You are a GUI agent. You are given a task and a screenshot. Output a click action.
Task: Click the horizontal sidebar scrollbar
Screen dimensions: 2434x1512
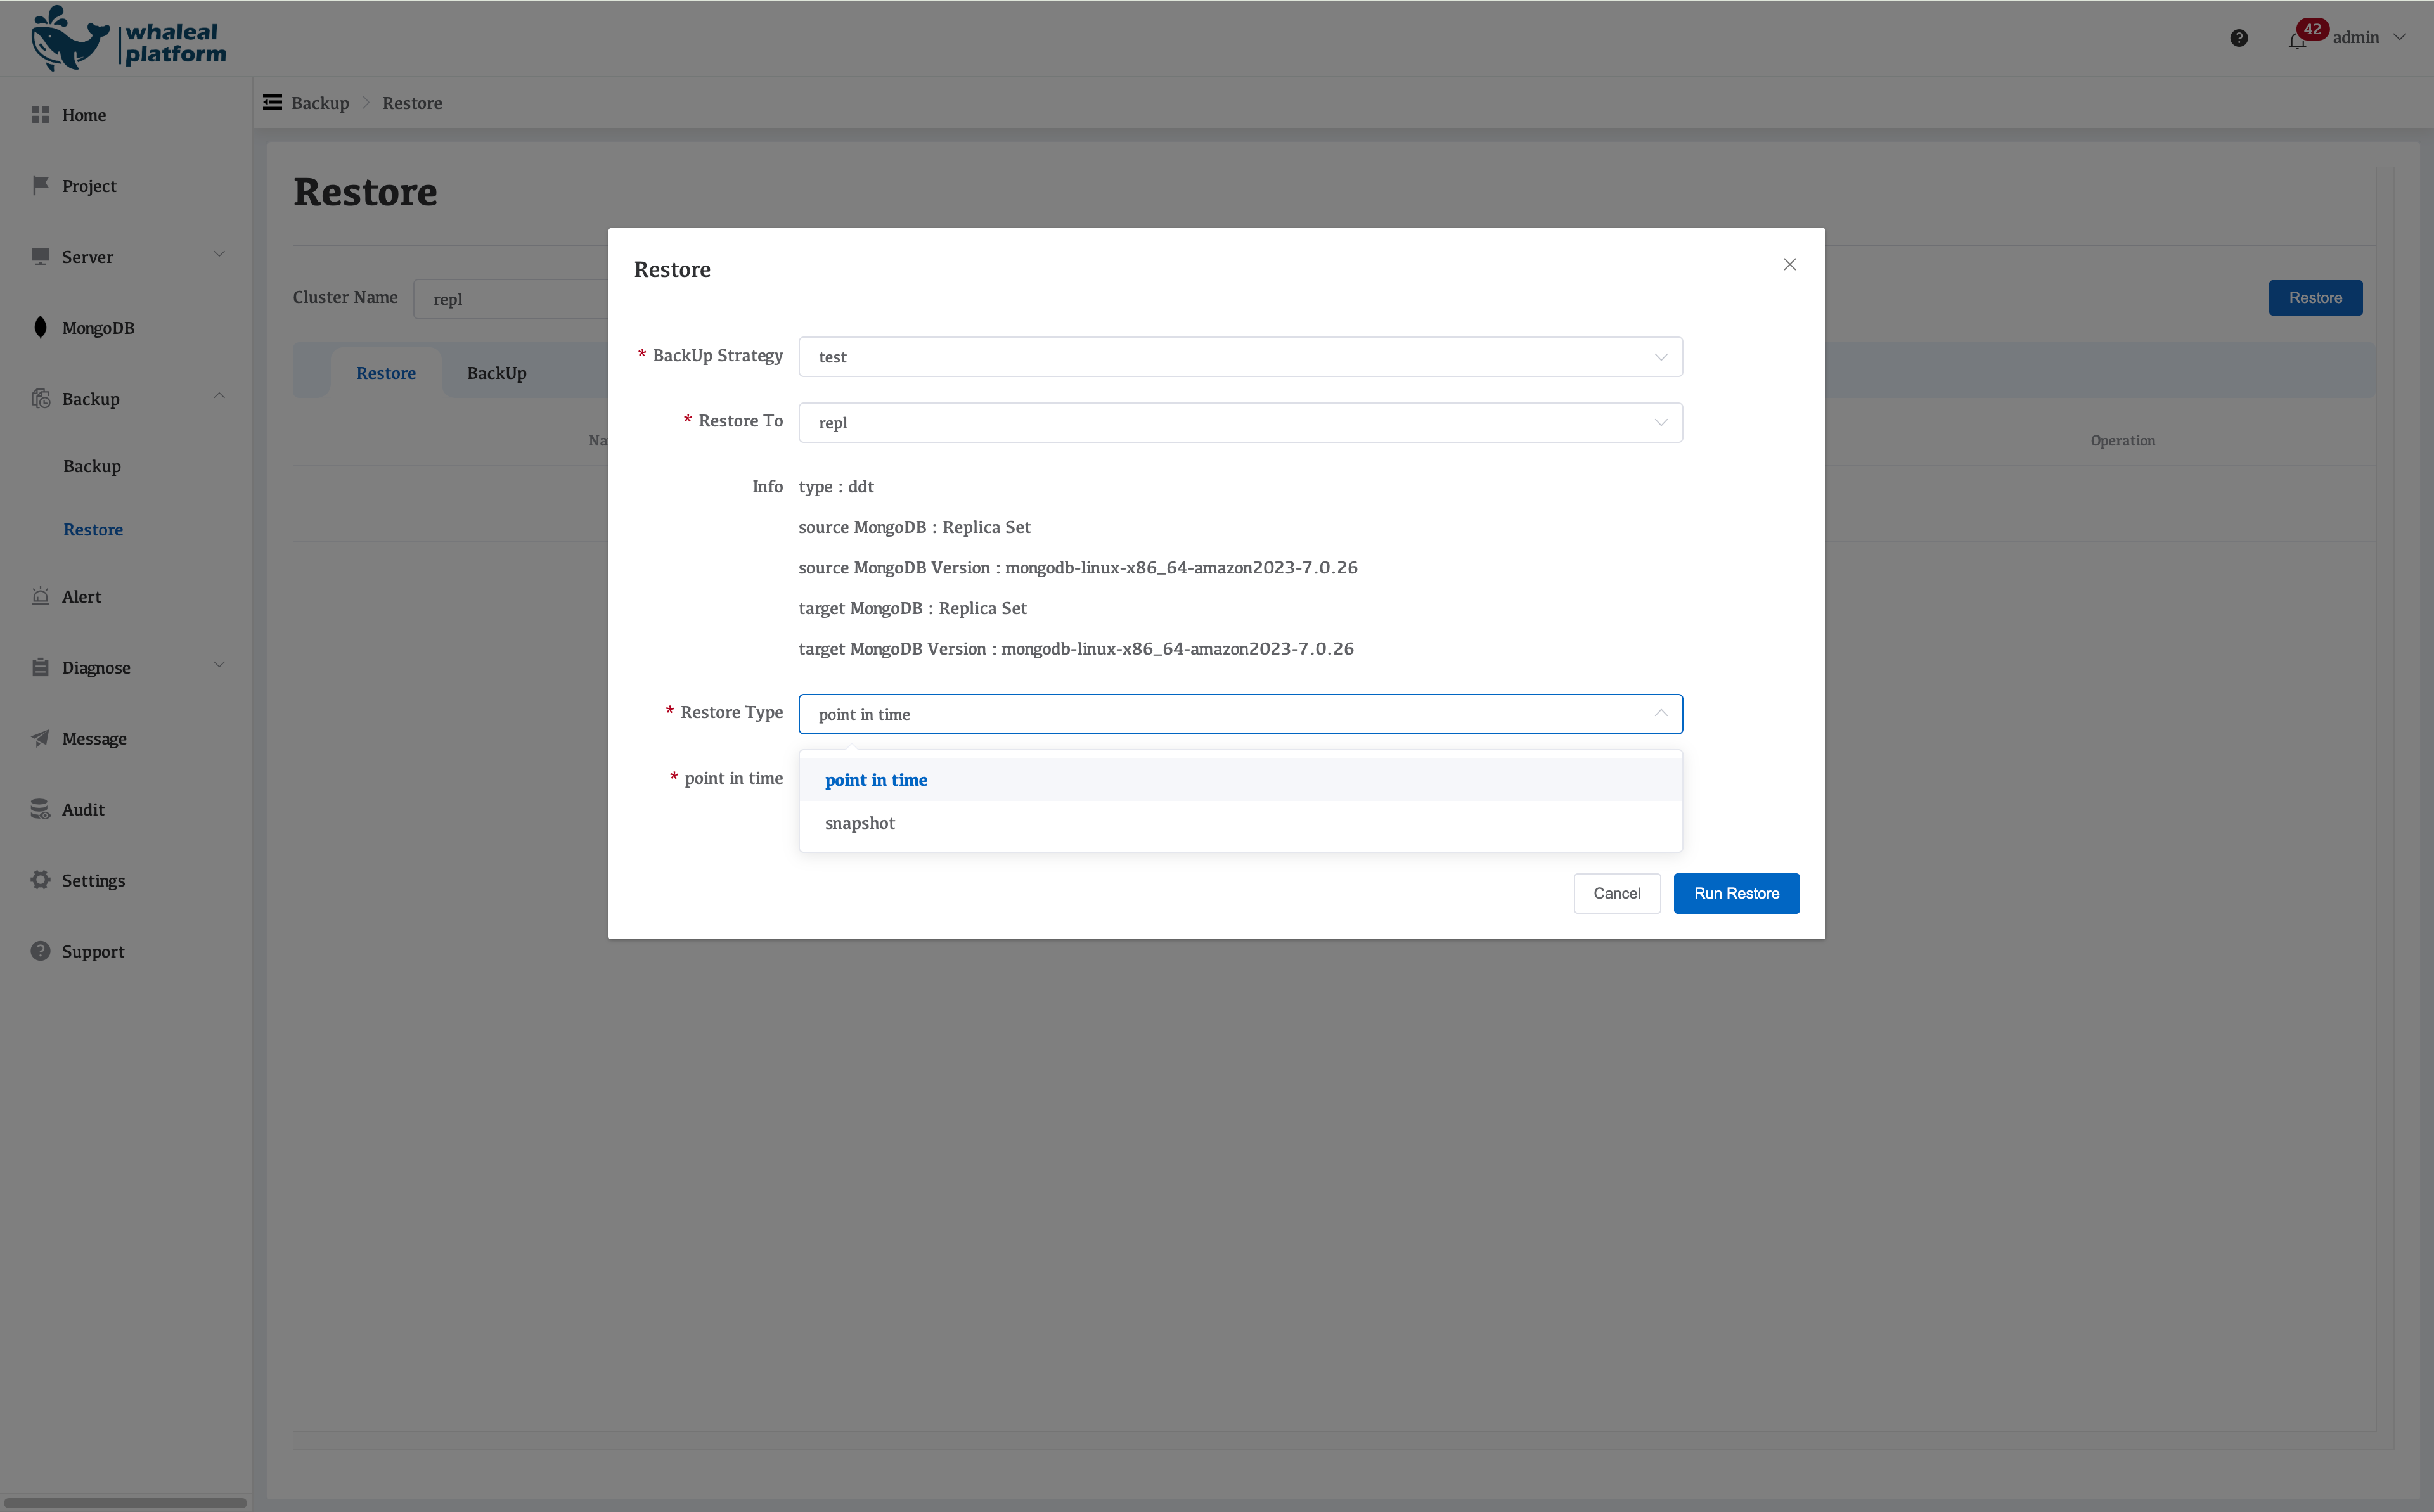(x=125, y=1502)
